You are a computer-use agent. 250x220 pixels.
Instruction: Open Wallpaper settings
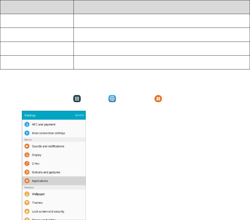tap(54, 194)
